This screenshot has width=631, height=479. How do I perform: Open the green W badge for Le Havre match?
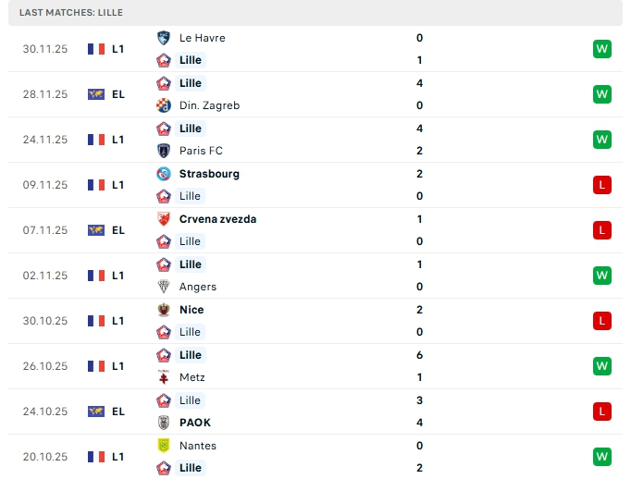602,49
